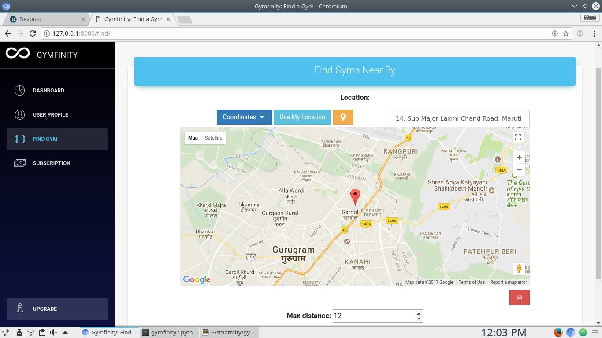The image size is (602, 338).
Task: Expand the Coordinates dropdown
Action: coord(244,117)
